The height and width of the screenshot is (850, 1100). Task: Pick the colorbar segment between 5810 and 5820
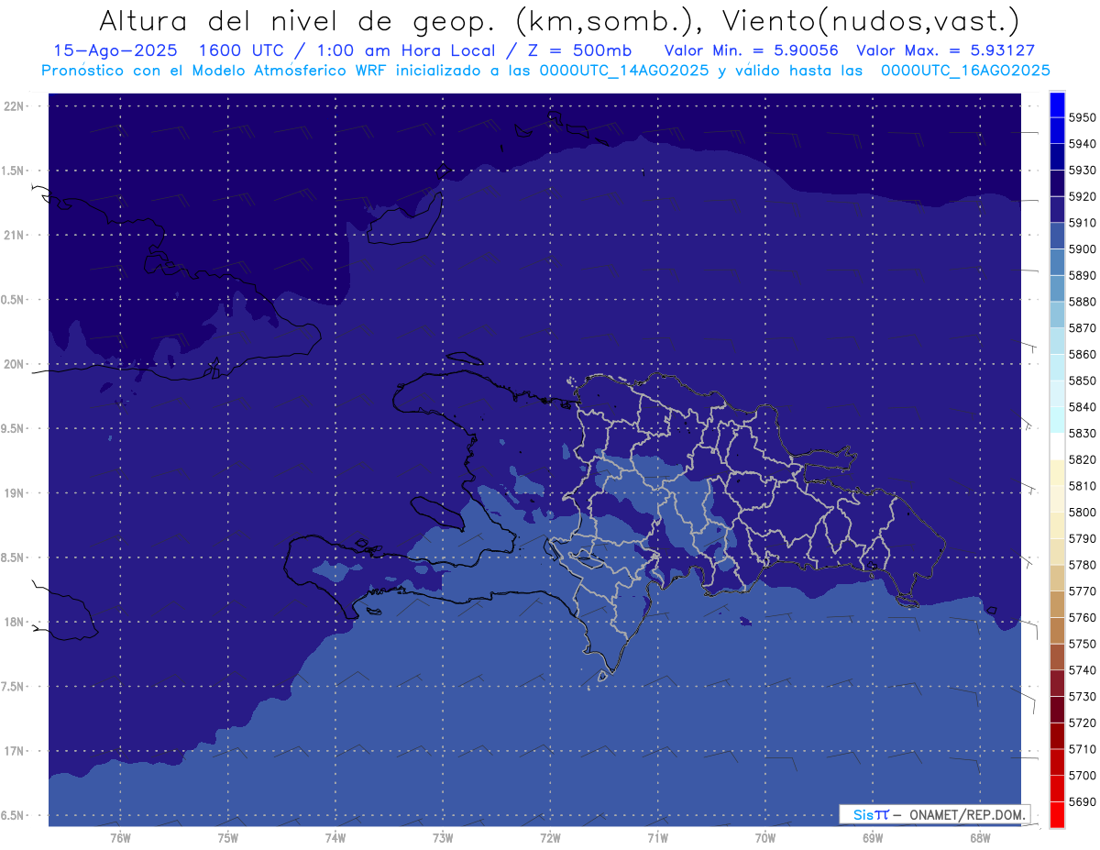pyautogui.click(x=1056, y=472)
